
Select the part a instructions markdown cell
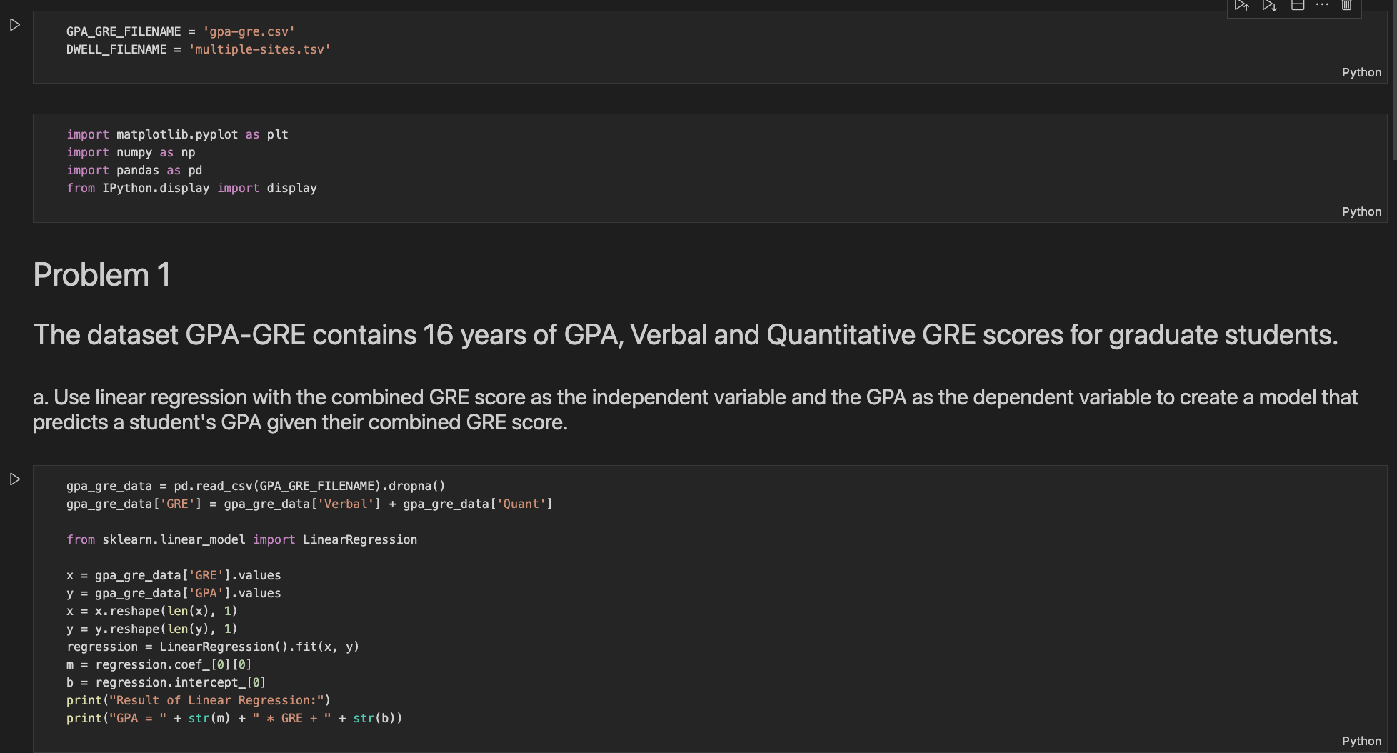694,409
